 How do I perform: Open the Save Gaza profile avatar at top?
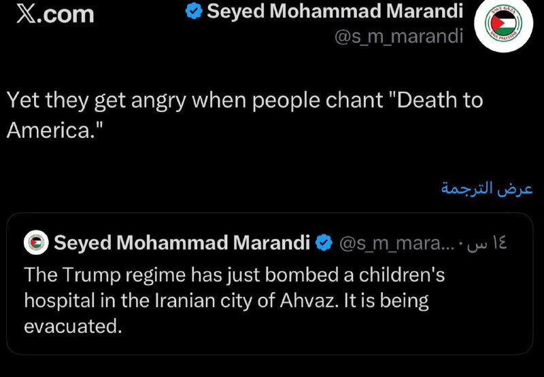(503, 23)
